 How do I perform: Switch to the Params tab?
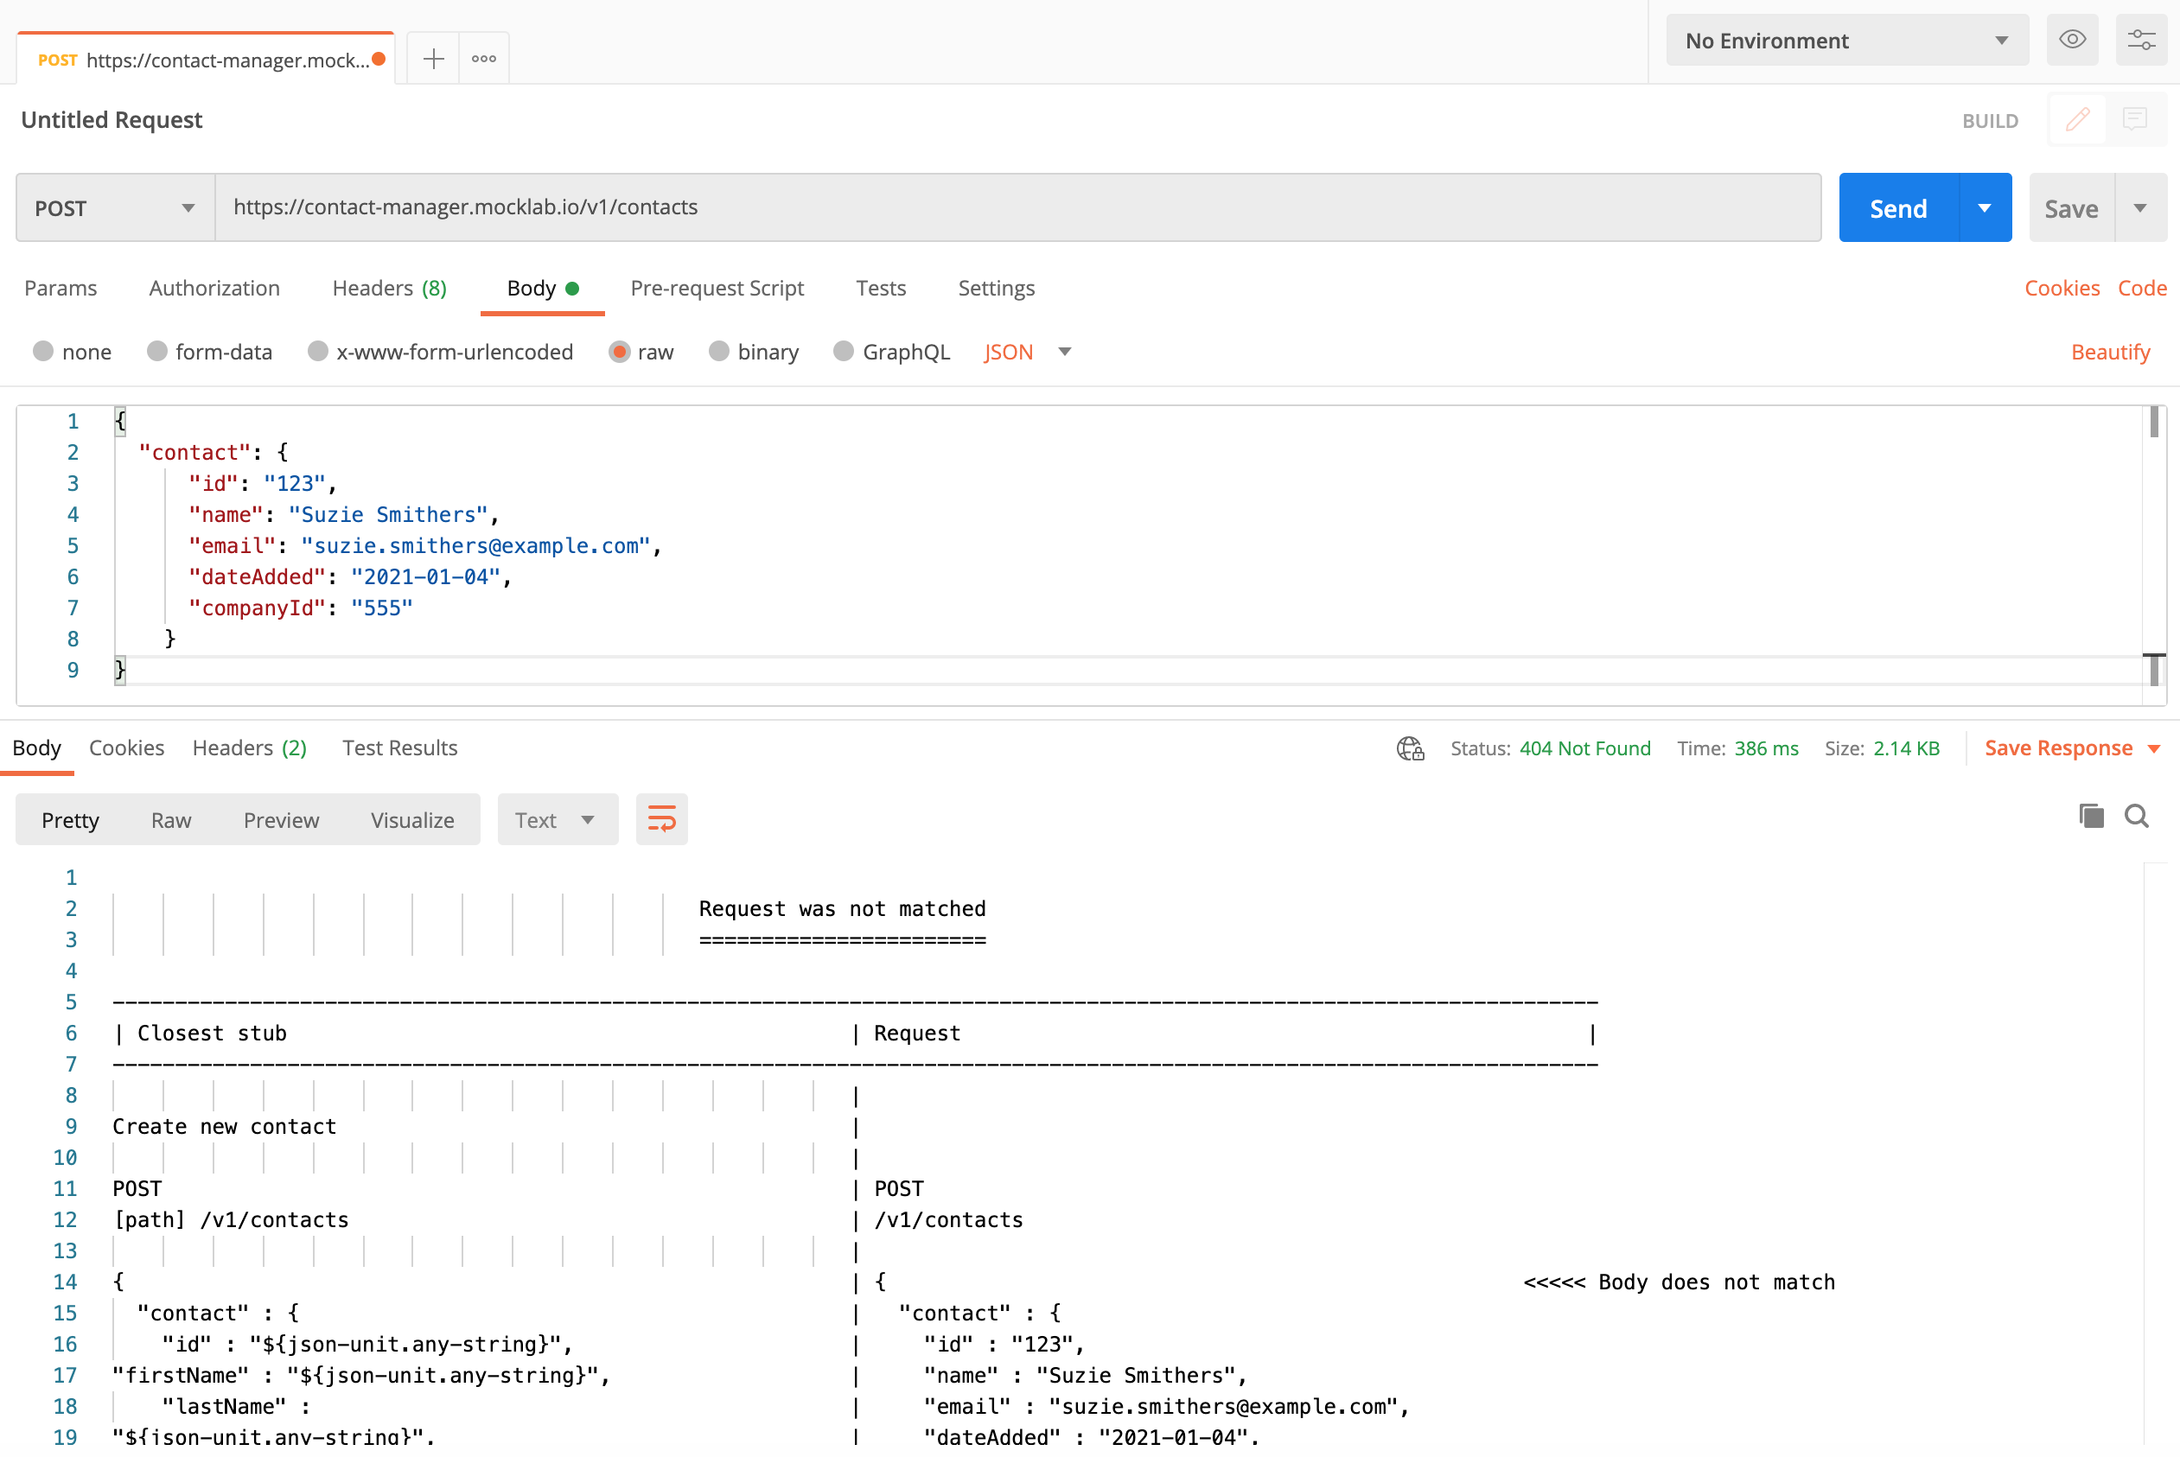click(x=61, y=288)
